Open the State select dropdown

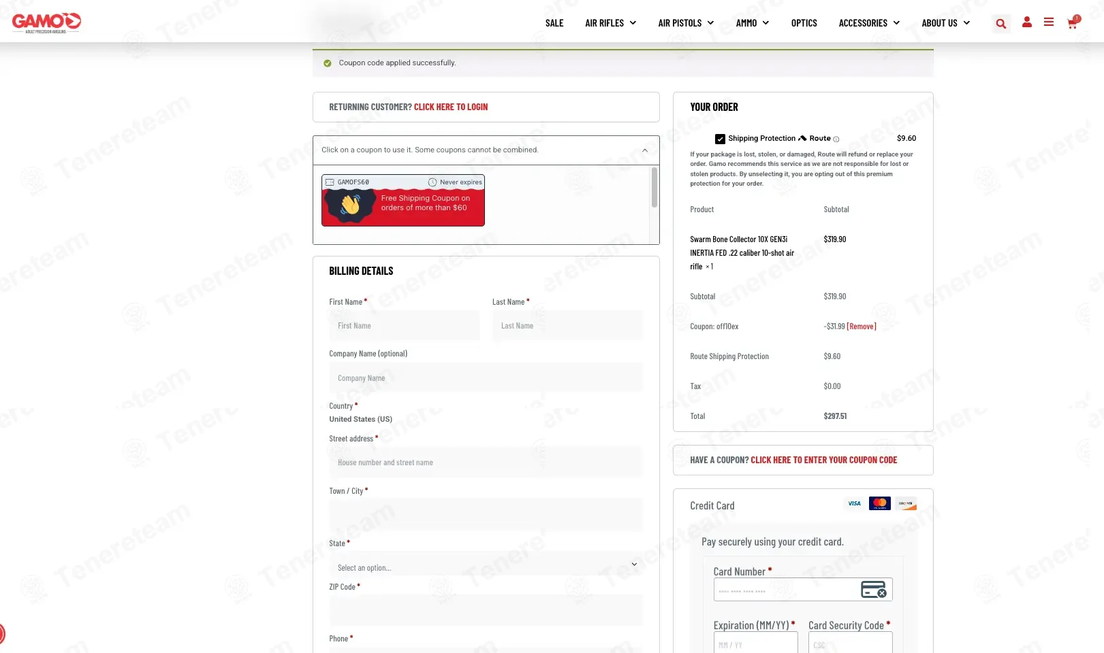point(486,564)
